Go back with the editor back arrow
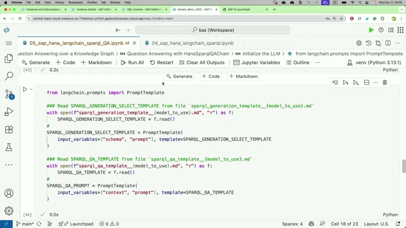The image size is (406, 228). (x=118, y=30)
